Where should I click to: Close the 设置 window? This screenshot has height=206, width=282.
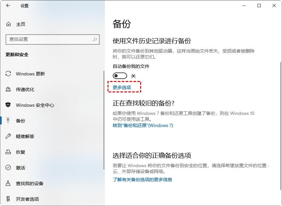click(x=274, y=6)
